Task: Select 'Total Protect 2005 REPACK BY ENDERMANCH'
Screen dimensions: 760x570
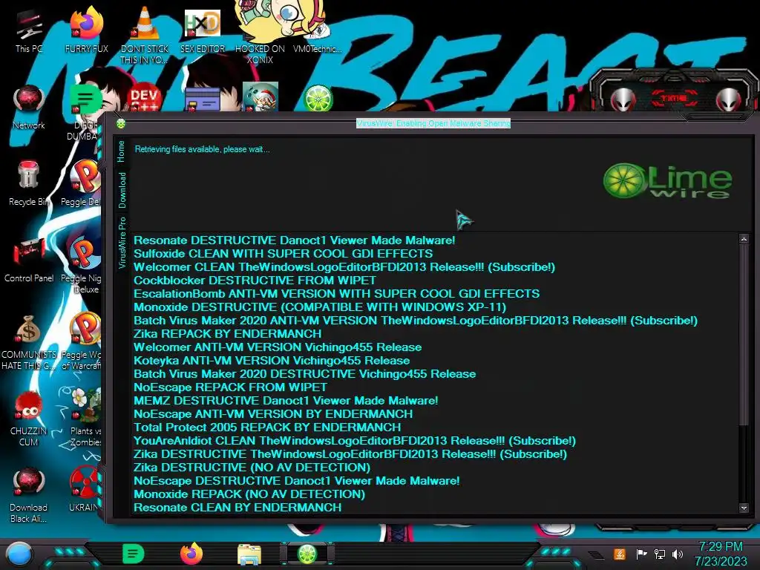Action: [x=267, y=427]
